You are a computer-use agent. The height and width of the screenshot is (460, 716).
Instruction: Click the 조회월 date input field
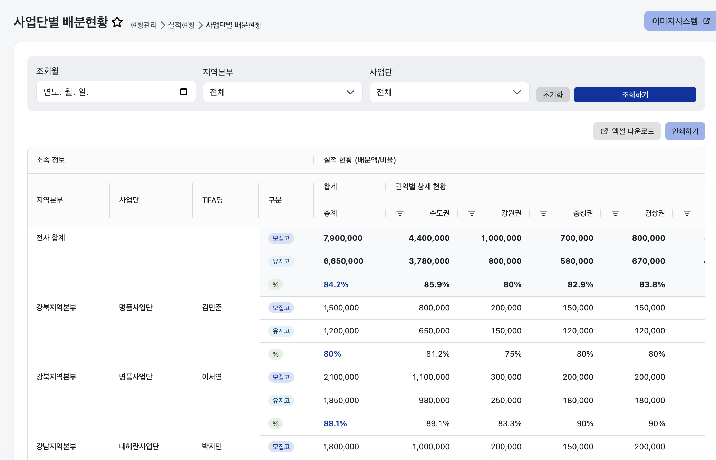(116, 91)
